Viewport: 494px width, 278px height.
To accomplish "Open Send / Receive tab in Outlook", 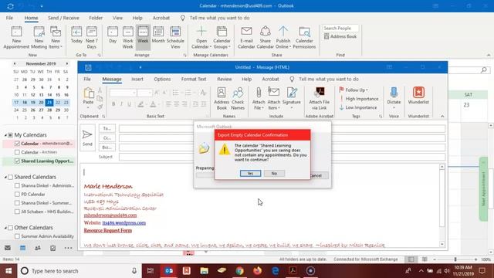I will tap(63, 18).
